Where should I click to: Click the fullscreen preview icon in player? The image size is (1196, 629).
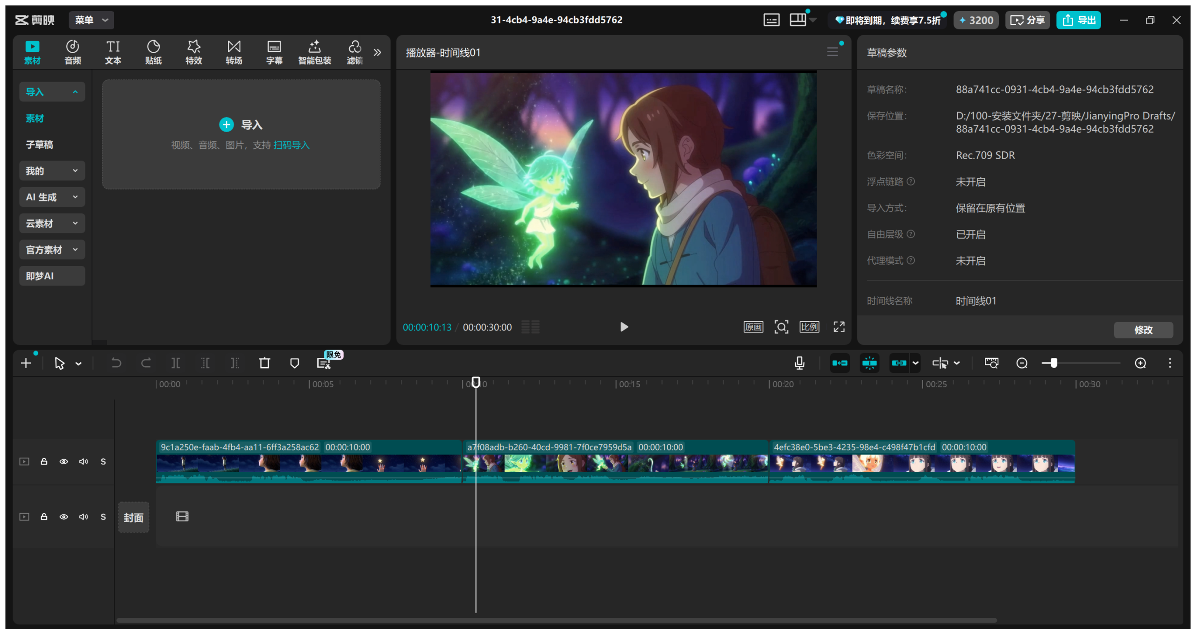pyautogui.click(x=839, y=327)
